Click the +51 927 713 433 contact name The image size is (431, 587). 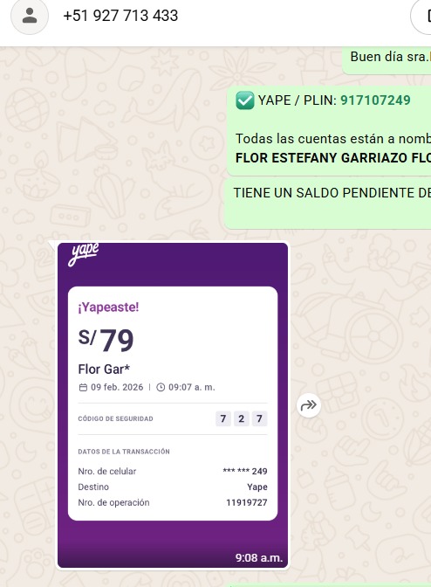(x=120, y=16)
